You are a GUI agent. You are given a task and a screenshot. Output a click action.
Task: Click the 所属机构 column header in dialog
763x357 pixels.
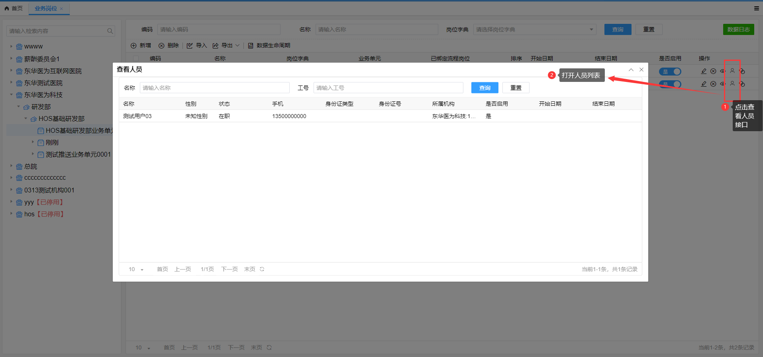(x=443, y=104)
